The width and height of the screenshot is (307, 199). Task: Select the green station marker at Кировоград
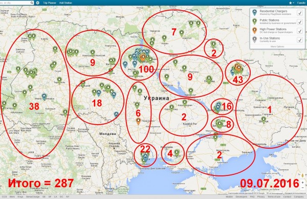click(x=171, y=108)
